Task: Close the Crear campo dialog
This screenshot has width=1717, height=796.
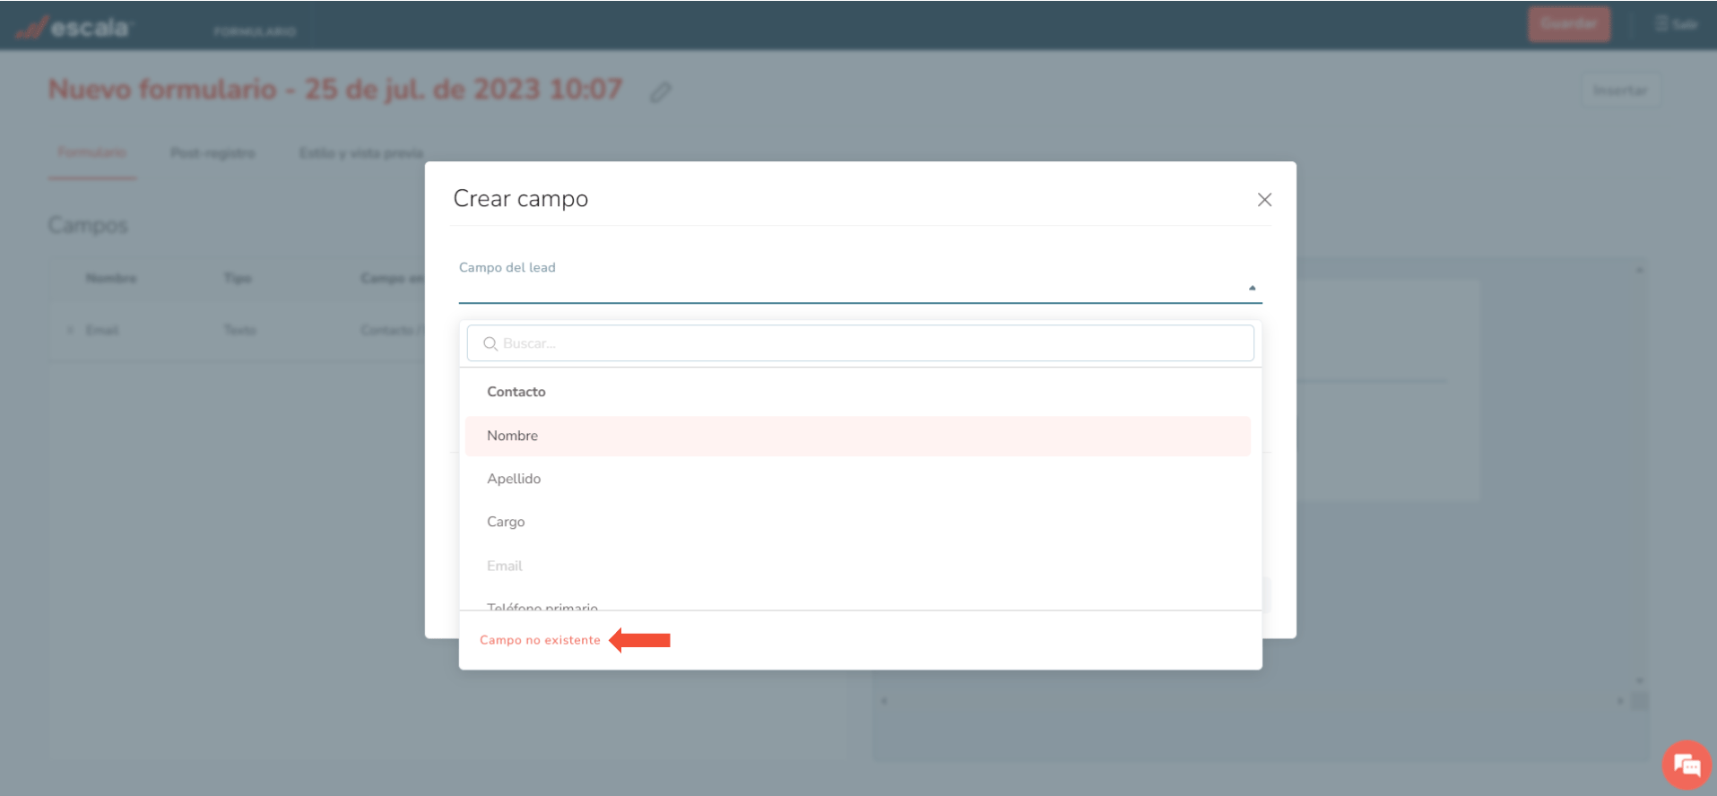Action: [x=1264, y=200]
